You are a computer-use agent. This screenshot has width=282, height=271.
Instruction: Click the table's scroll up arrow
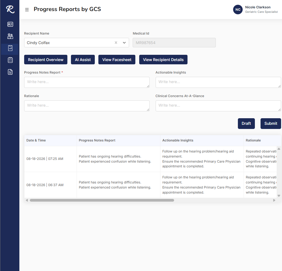click(279, 149)
